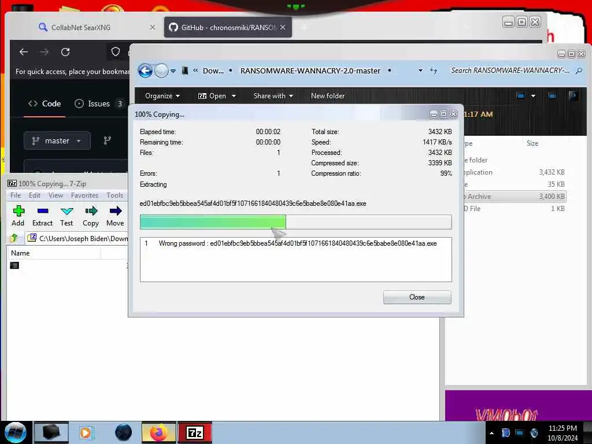Click the taskbar clock 11:25 PM

pos(563,428)
